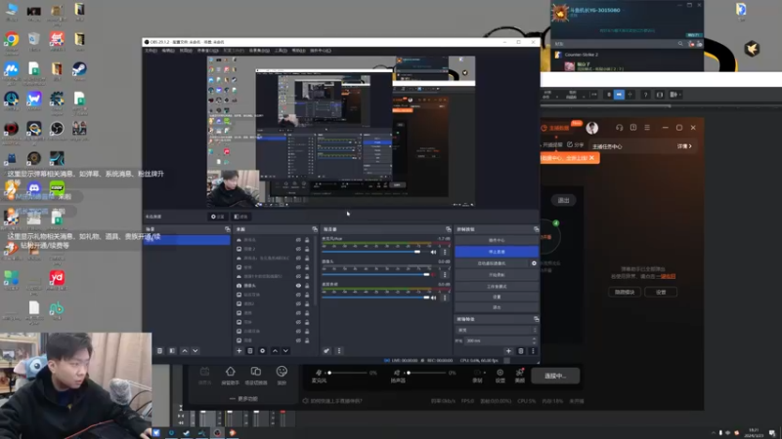Viewport: 782px width, 439px height.
Task: Remove scene transition with trash icon
Action: pos(521,351)
